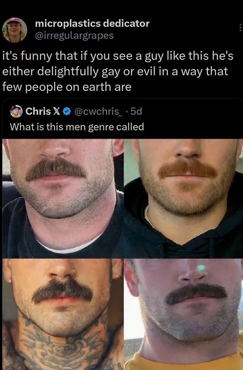Click Chris X's small avatar

click(17, 111)
